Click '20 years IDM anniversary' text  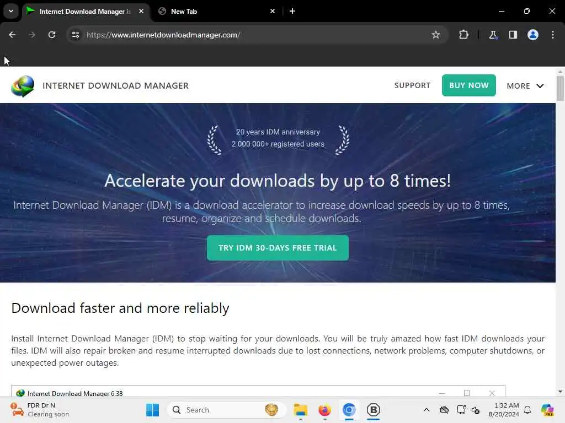point(278,132)
